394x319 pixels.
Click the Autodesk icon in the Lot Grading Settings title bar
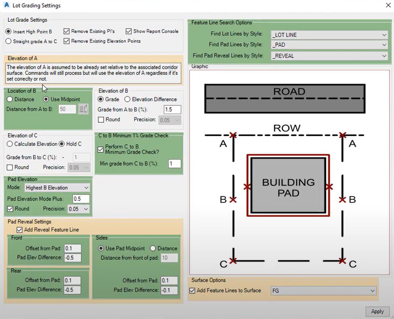pyautogui.click(x=6, y=5)
